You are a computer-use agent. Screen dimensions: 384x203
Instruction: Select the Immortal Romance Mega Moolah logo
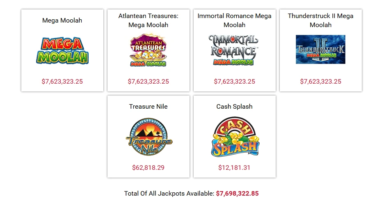coord(234,50)
